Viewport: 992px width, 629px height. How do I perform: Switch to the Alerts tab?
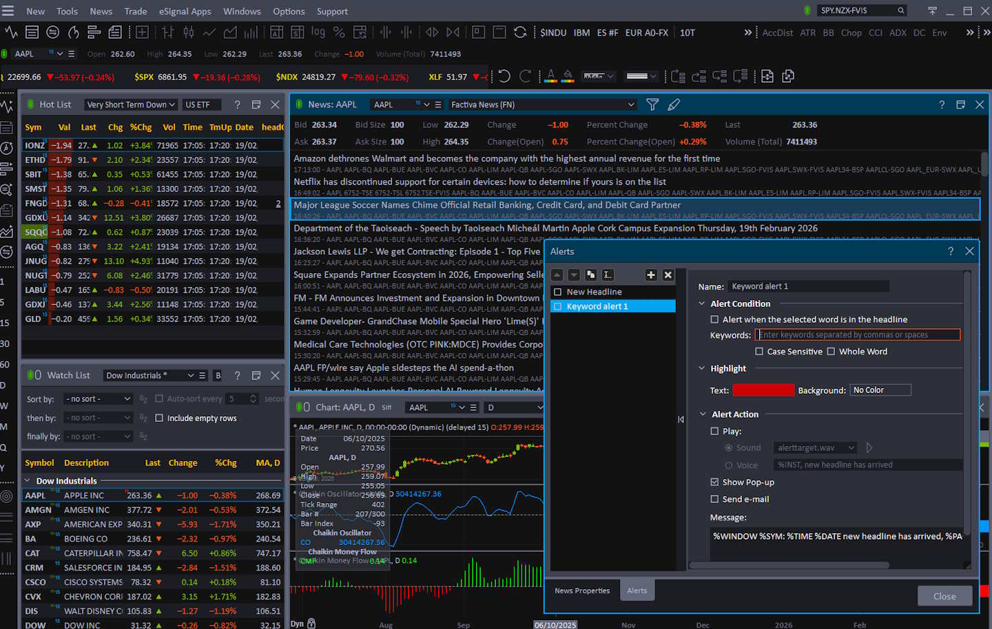637,590
